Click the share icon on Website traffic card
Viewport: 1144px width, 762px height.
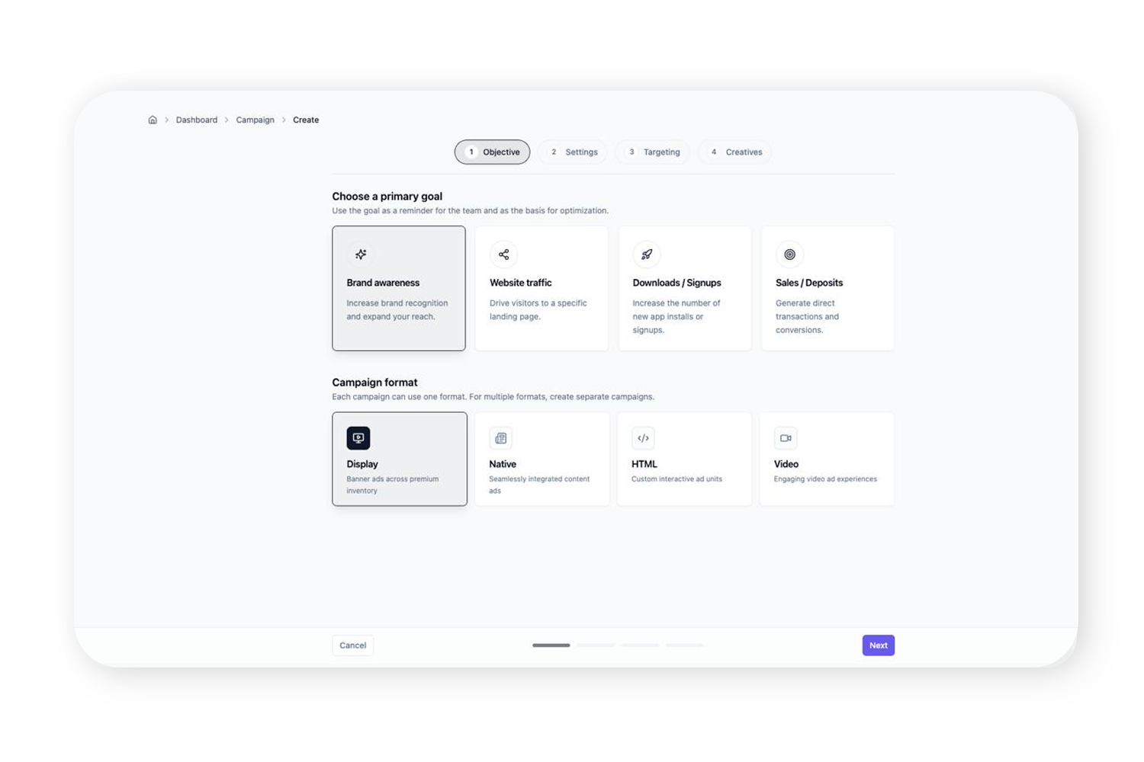click(503, 255)
